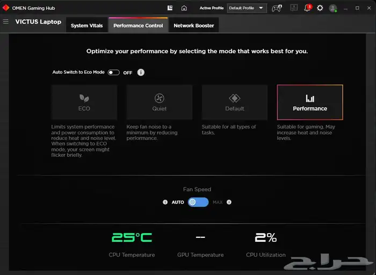Select the Performance Control tab
376x275 pixels.
click(138, 25)
